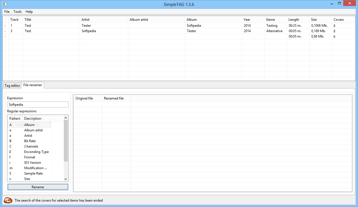Select the ID3 Version pattern row
This screenshot has height=207, width=358.
coord(29,163)
